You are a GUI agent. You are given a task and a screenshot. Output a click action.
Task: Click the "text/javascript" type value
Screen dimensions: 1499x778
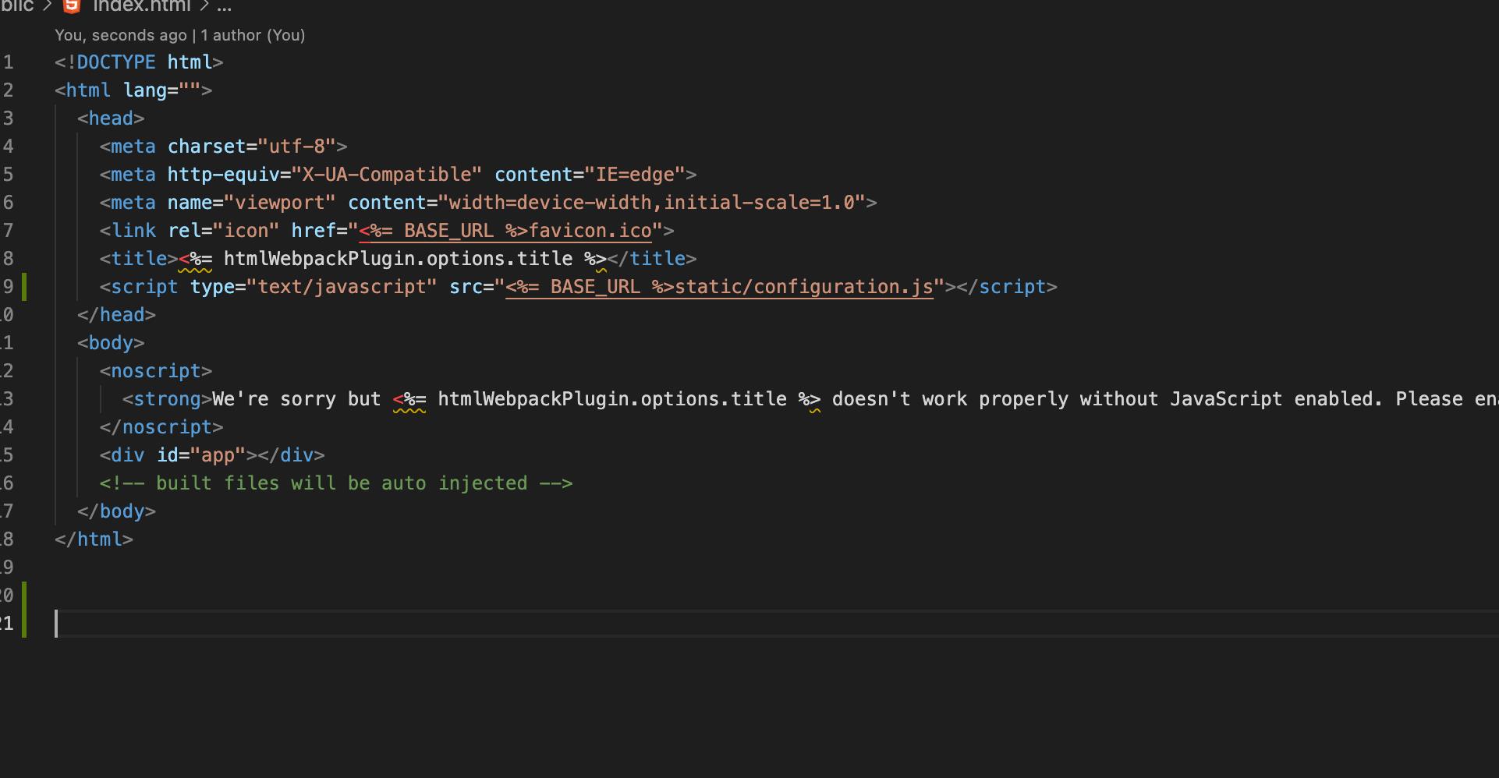[x=342, y=287]
